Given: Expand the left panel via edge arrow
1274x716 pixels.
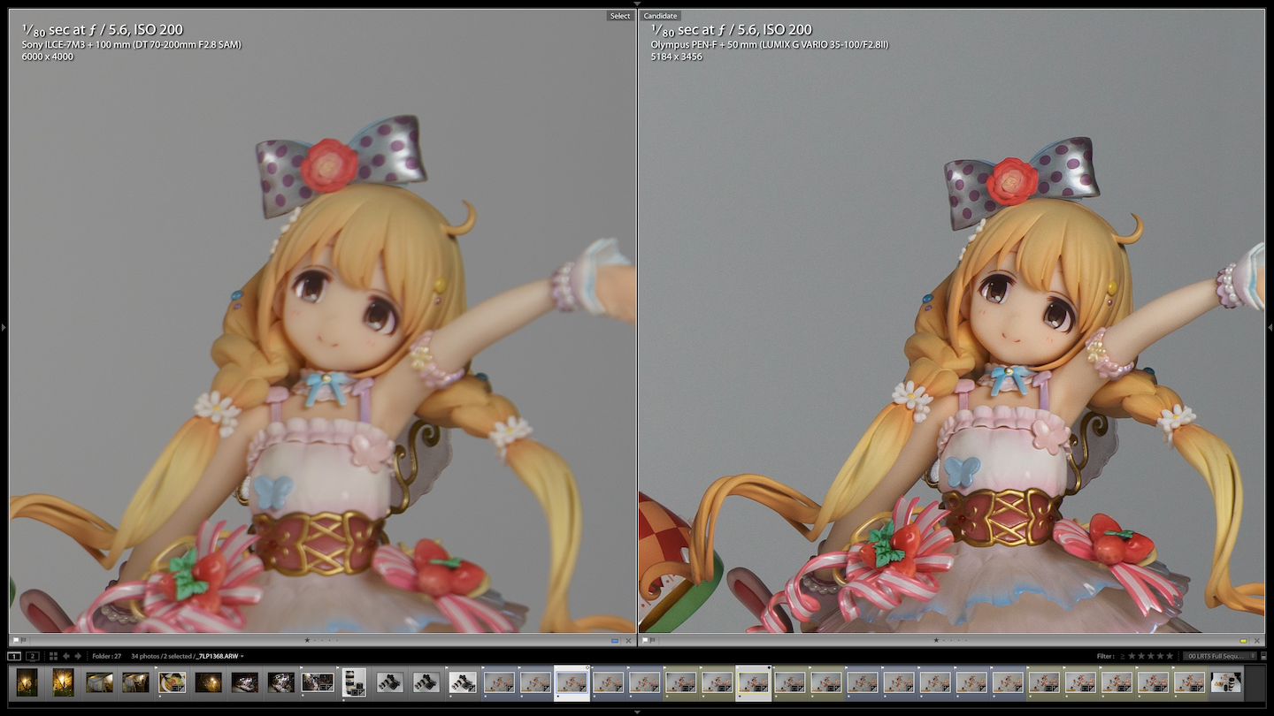Looking at the screenshot, I should 4,327.
